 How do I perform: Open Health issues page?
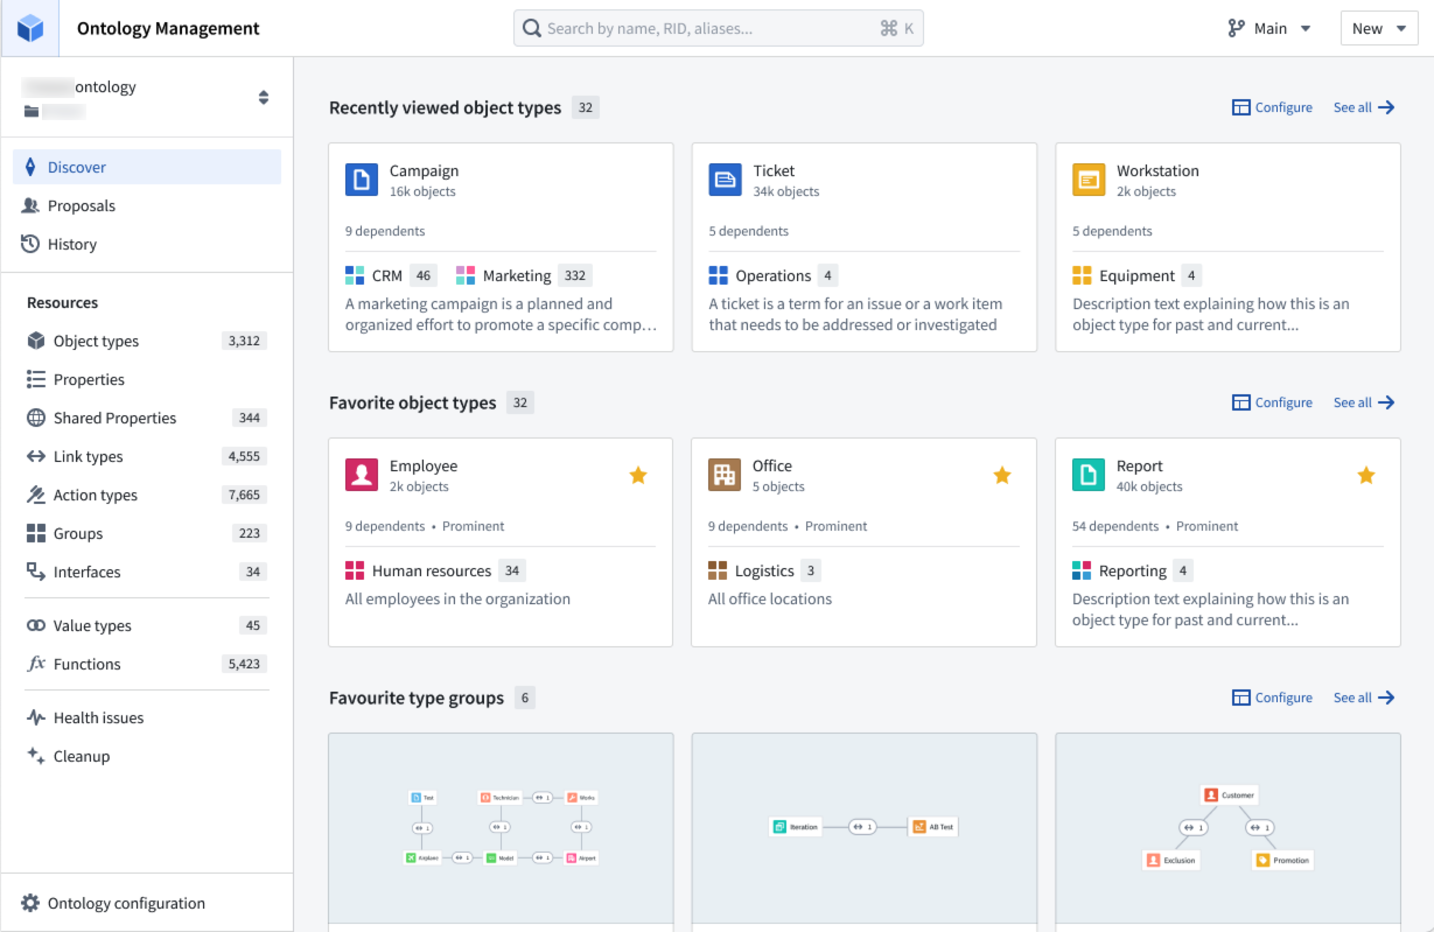click(x=147, y=717)
